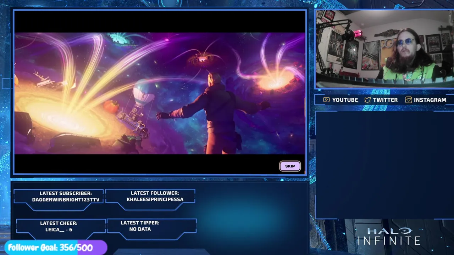Click the LATEST SUBSCRIBER heading
Viewport: 454px width, 255px height.
(x=66, y=193)
